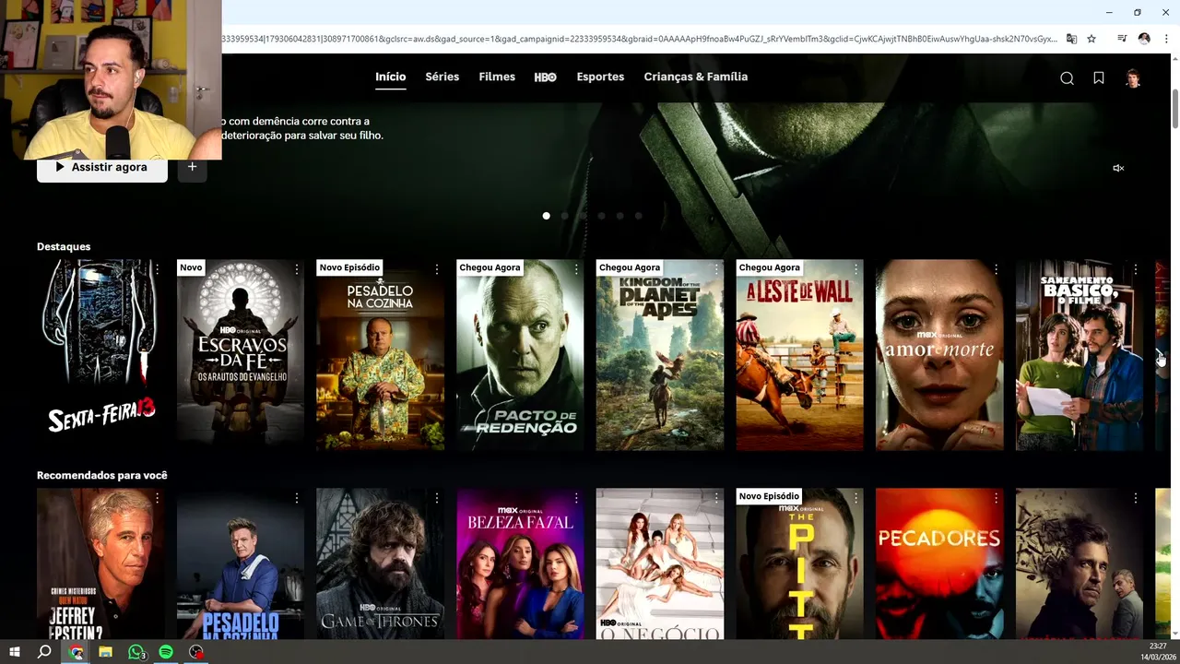Select fourth hero carousel dot
This screenshot has height=664, width=1180.
click(x=601, y=216)
